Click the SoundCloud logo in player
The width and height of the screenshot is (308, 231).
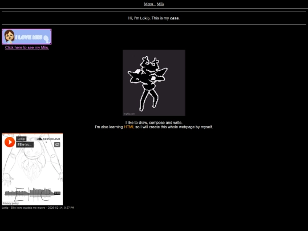click(48, 139)
